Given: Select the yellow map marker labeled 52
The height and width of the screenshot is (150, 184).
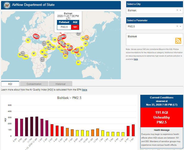Looking at the screenshot, I should pos(28,40).
